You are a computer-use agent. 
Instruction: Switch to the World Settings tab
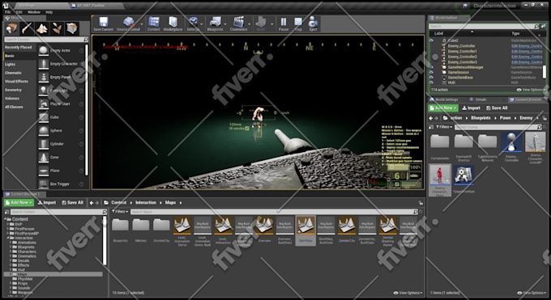click(447, 99)
